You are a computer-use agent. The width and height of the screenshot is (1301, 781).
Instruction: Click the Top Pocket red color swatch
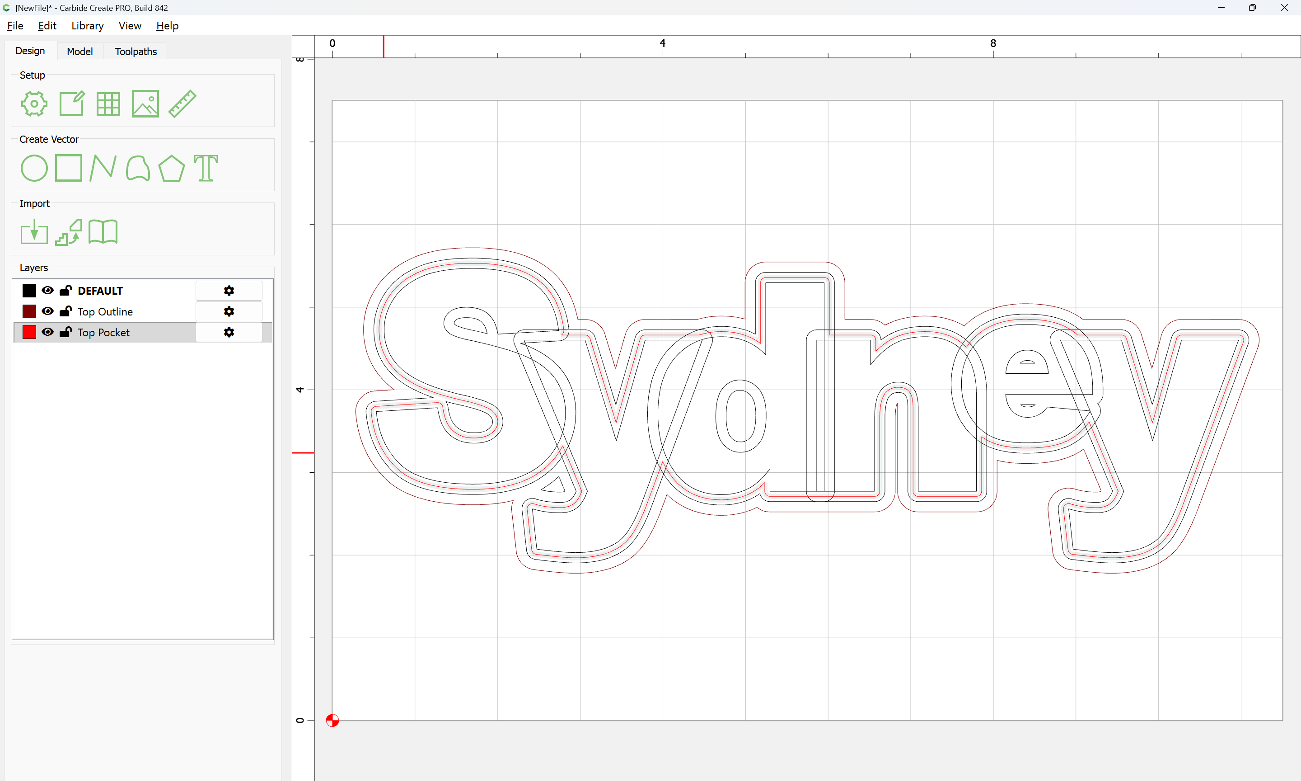29,332
